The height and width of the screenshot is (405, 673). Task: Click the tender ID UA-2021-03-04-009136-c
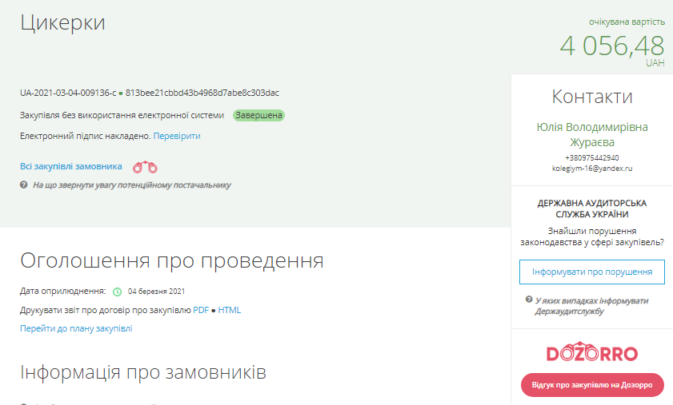point(68,93)
